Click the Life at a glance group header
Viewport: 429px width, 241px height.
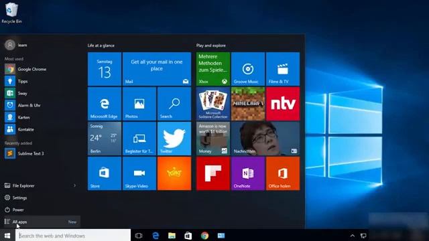point(101,46)
